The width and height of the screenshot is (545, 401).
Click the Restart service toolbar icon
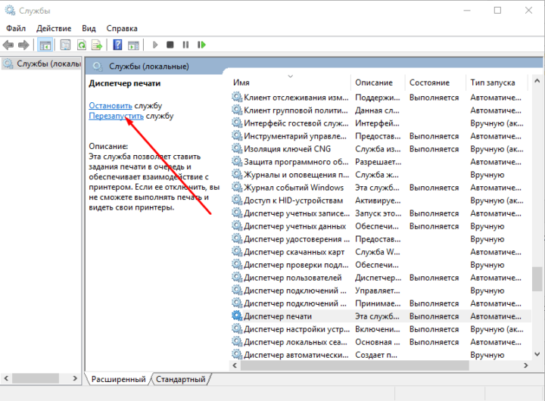coord(202,45)
